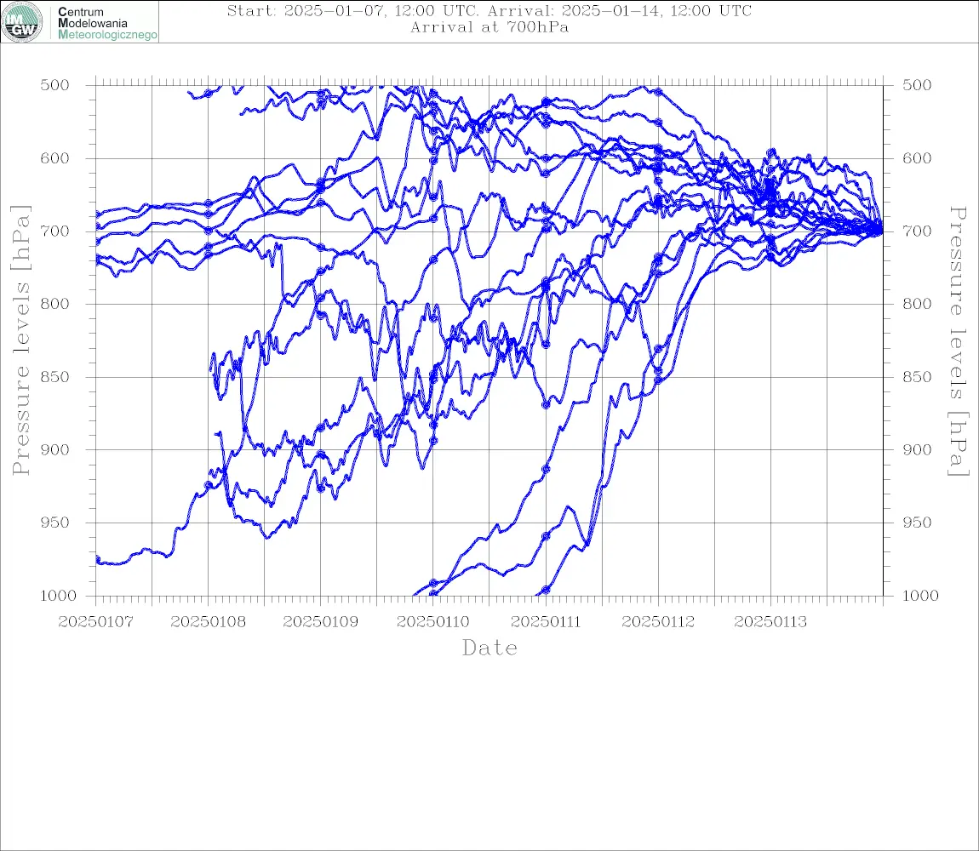Click the left axis 850 label
This screenshot has height=851, width=979.
55,377
